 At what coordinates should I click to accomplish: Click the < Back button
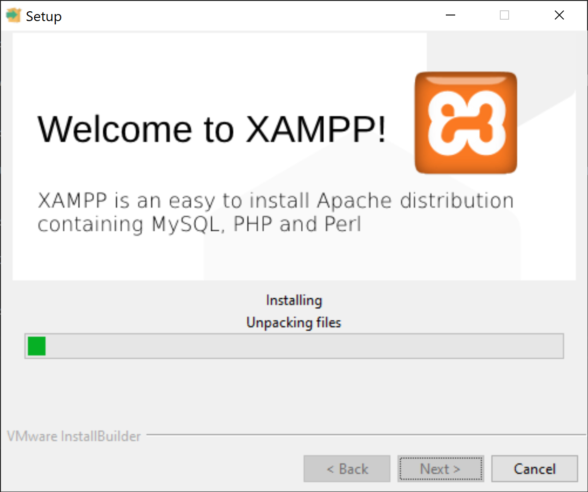347,469
